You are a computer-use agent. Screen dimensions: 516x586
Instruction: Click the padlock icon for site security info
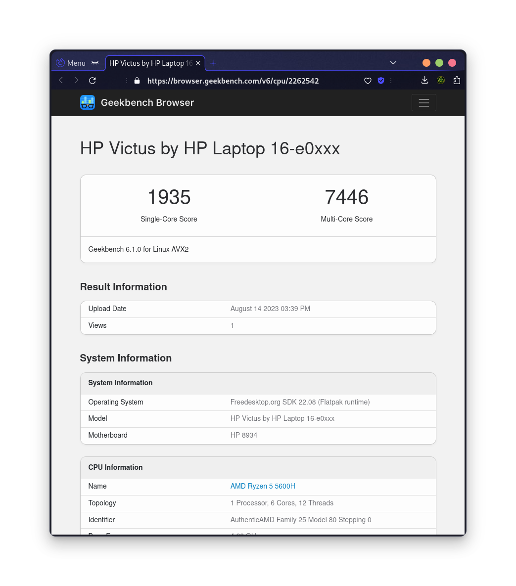pyautogui.click(x=137, y=80)
